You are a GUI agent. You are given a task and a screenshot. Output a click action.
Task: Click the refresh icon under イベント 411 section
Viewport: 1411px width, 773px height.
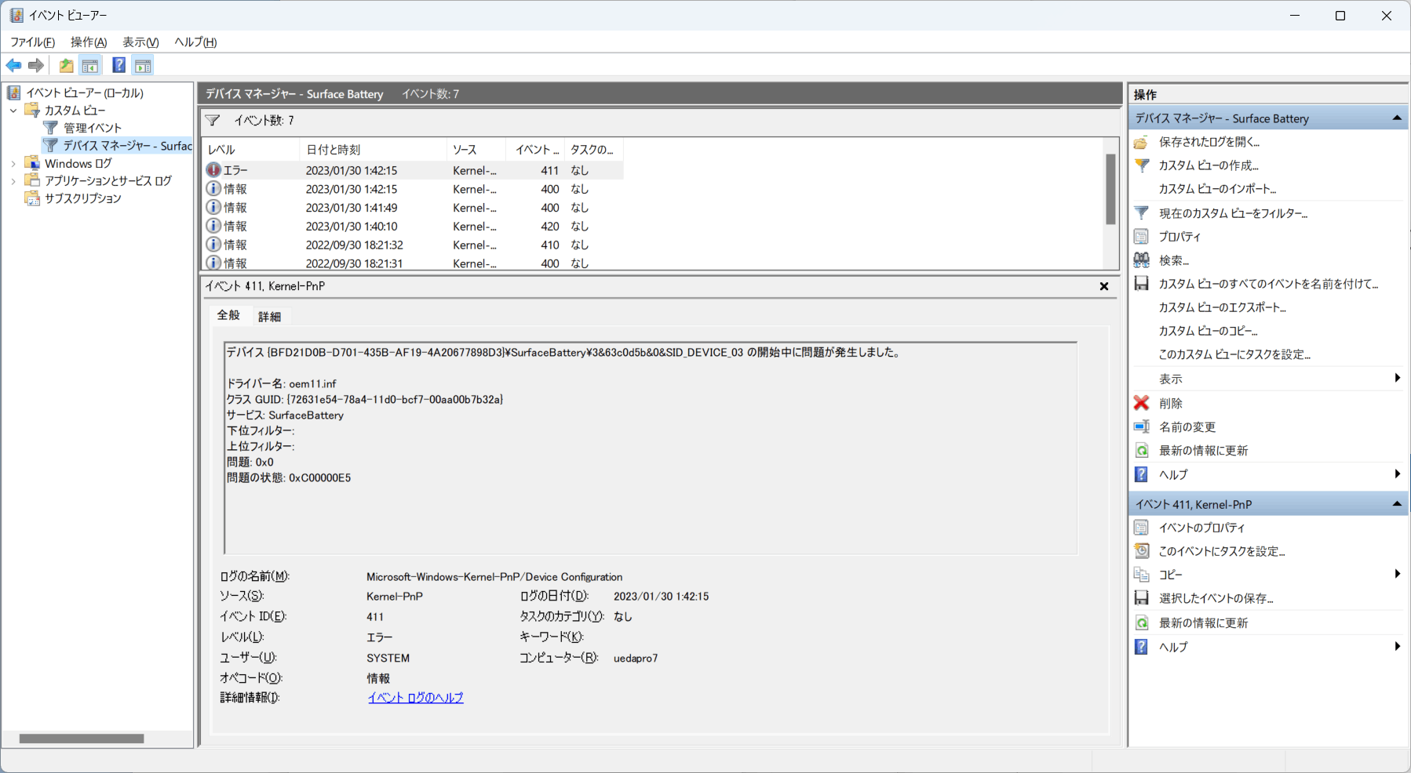(x=1142, y=623)
